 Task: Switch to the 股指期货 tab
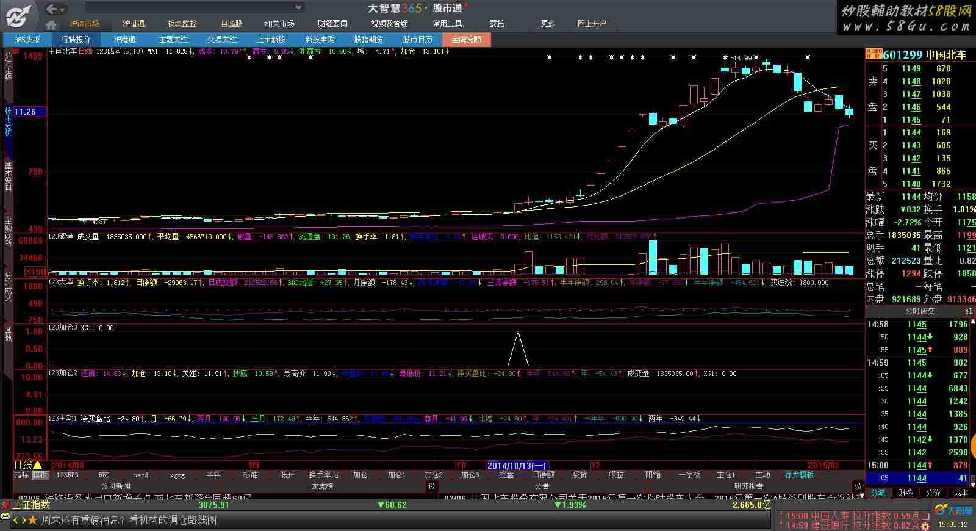coord(368,39)
